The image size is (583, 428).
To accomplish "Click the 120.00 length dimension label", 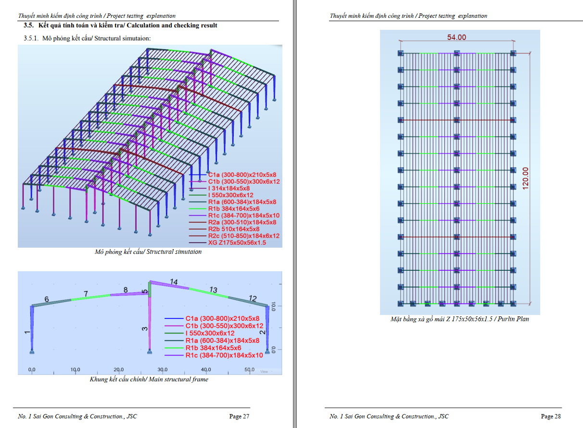I will [525, 178].
